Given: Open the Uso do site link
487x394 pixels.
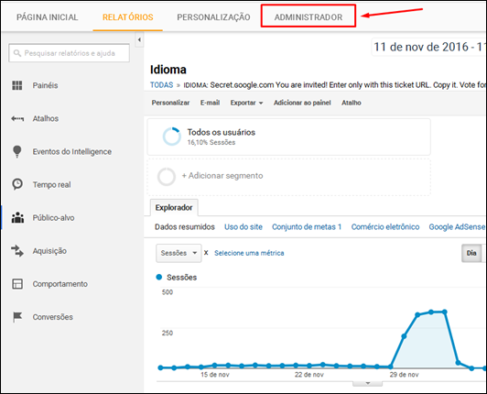Looking at the screenshot, I should tap(243, 227).
